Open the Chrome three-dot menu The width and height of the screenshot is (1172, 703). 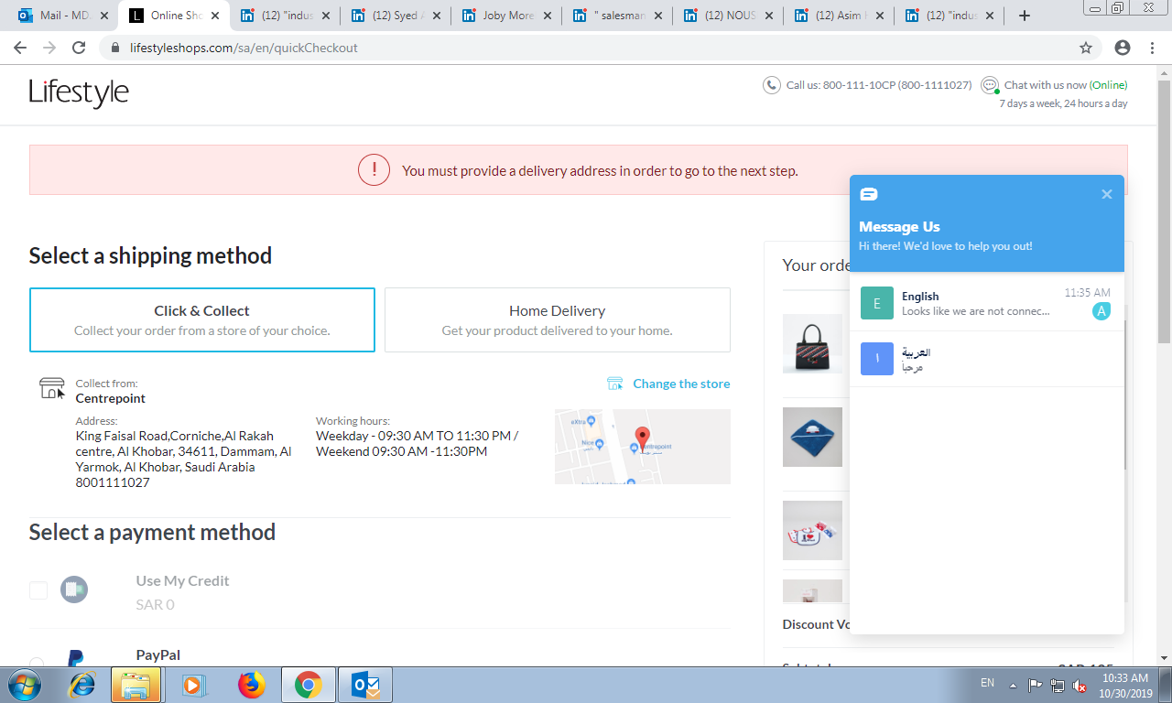[x=1152, y=48]
